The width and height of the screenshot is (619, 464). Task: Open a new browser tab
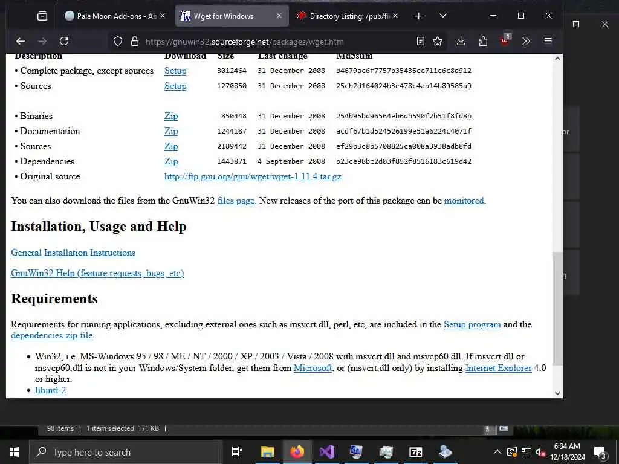418,16
